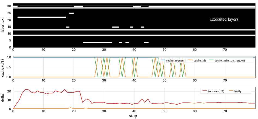Image resolution: width=258 pixels, height=119 pixels.
Task: Click the "15" tick on the layer idx axis
Action: click(x=9, y=27)
